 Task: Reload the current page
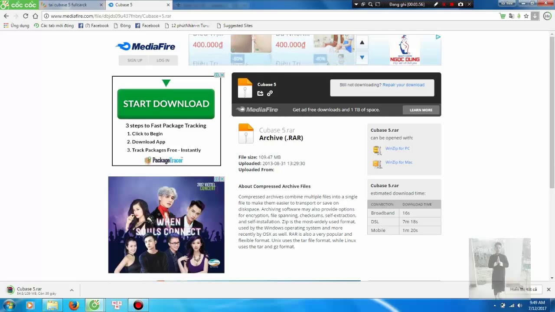click(26, 16)
